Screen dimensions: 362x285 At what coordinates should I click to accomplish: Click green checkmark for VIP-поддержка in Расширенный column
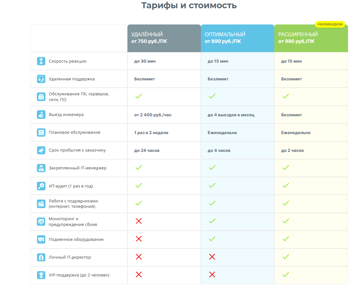(286, 274)
